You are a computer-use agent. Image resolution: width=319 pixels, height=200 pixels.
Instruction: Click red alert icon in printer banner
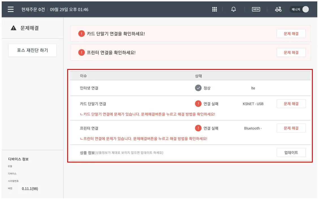[81, 52]
